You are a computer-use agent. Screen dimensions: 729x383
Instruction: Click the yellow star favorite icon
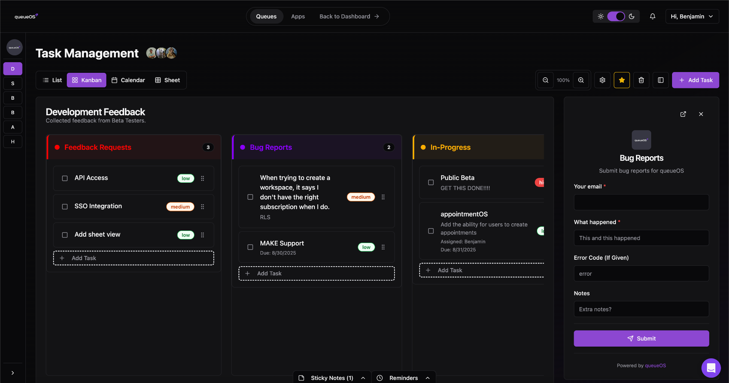click(x=622, y=80)
